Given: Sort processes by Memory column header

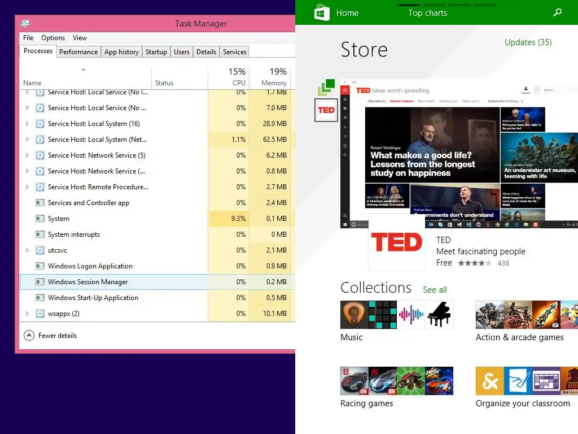Looking at the screenshot, I should pyautogui.click(x=270, y=77).
